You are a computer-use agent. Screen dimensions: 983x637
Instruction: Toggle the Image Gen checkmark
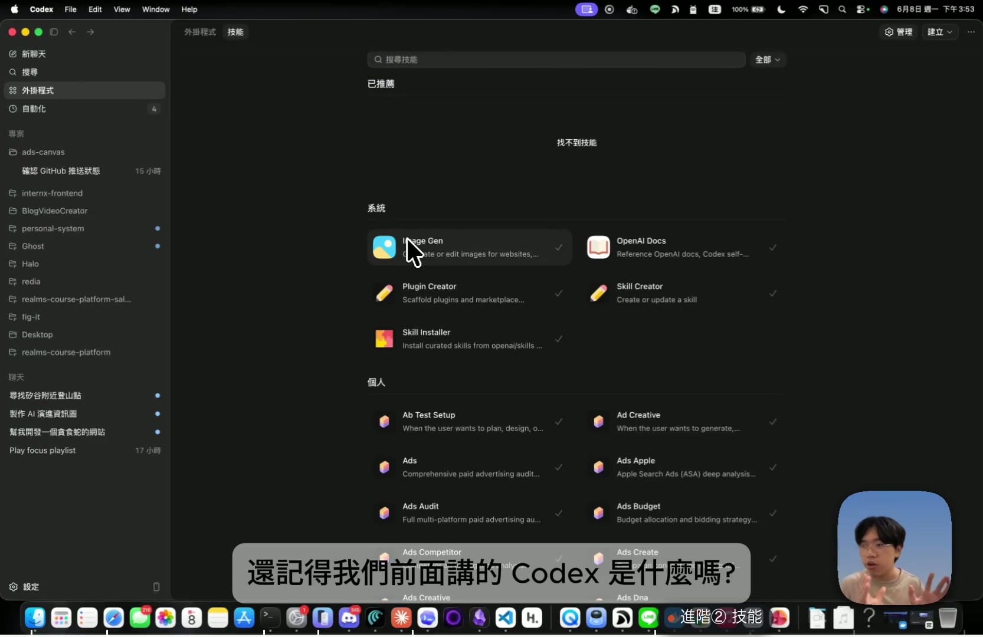(558, 247)
